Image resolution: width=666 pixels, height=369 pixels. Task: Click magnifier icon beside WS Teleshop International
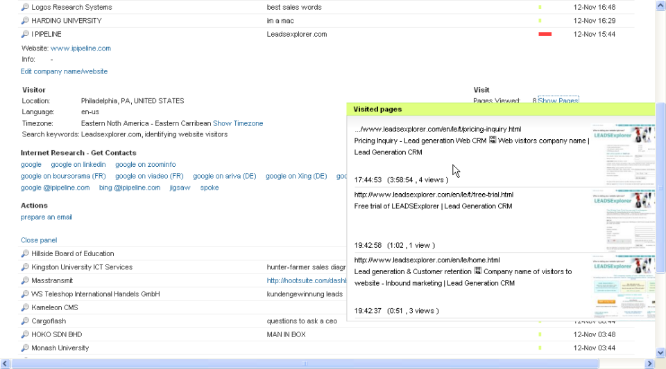coord(25,294)
